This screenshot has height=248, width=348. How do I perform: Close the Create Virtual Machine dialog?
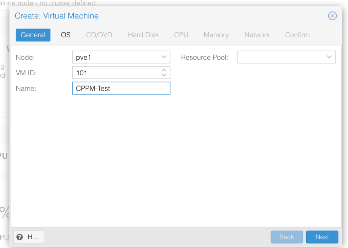[x=332, y=16]
